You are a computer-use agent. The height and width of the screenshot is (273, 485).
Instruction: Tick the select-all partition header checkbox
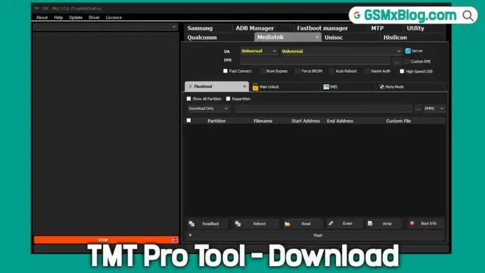click(x=189, y=121)
